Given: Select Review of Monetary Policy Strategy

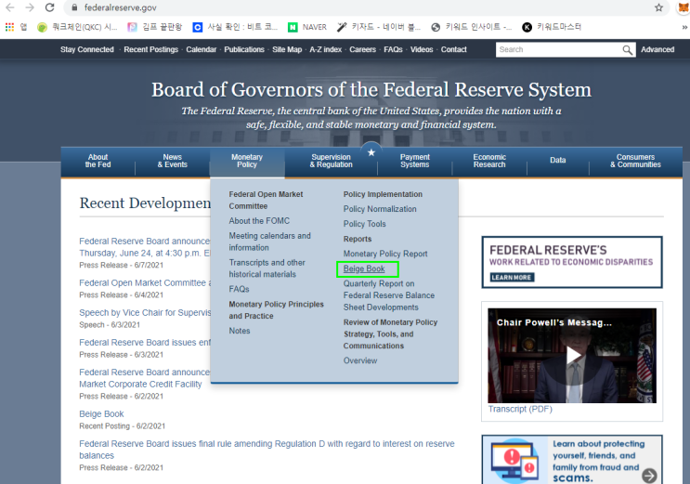Looking at the screenshot, I should (390, 334).
